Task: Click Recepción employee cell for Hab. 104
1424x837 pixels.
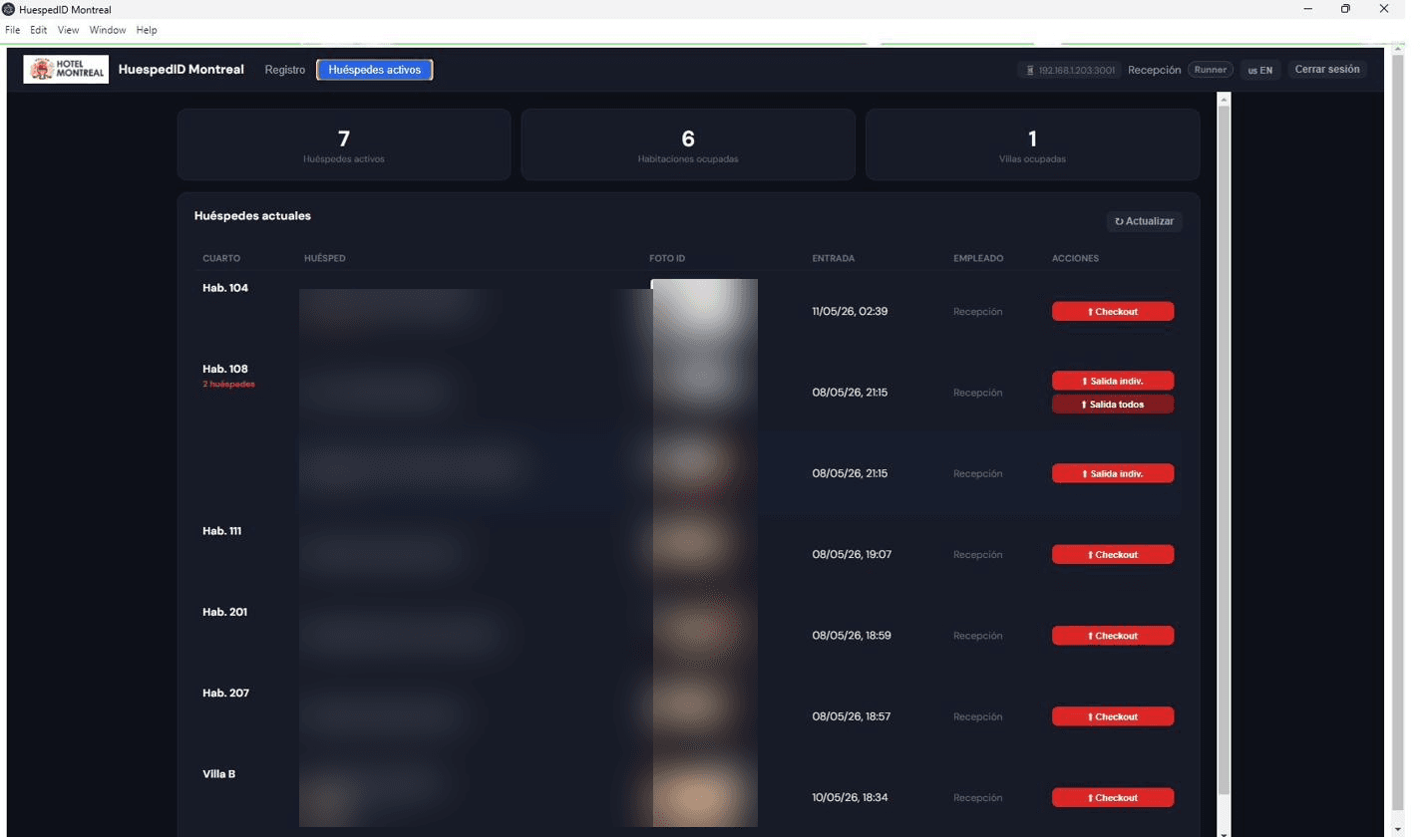Action: pos(977,312)
